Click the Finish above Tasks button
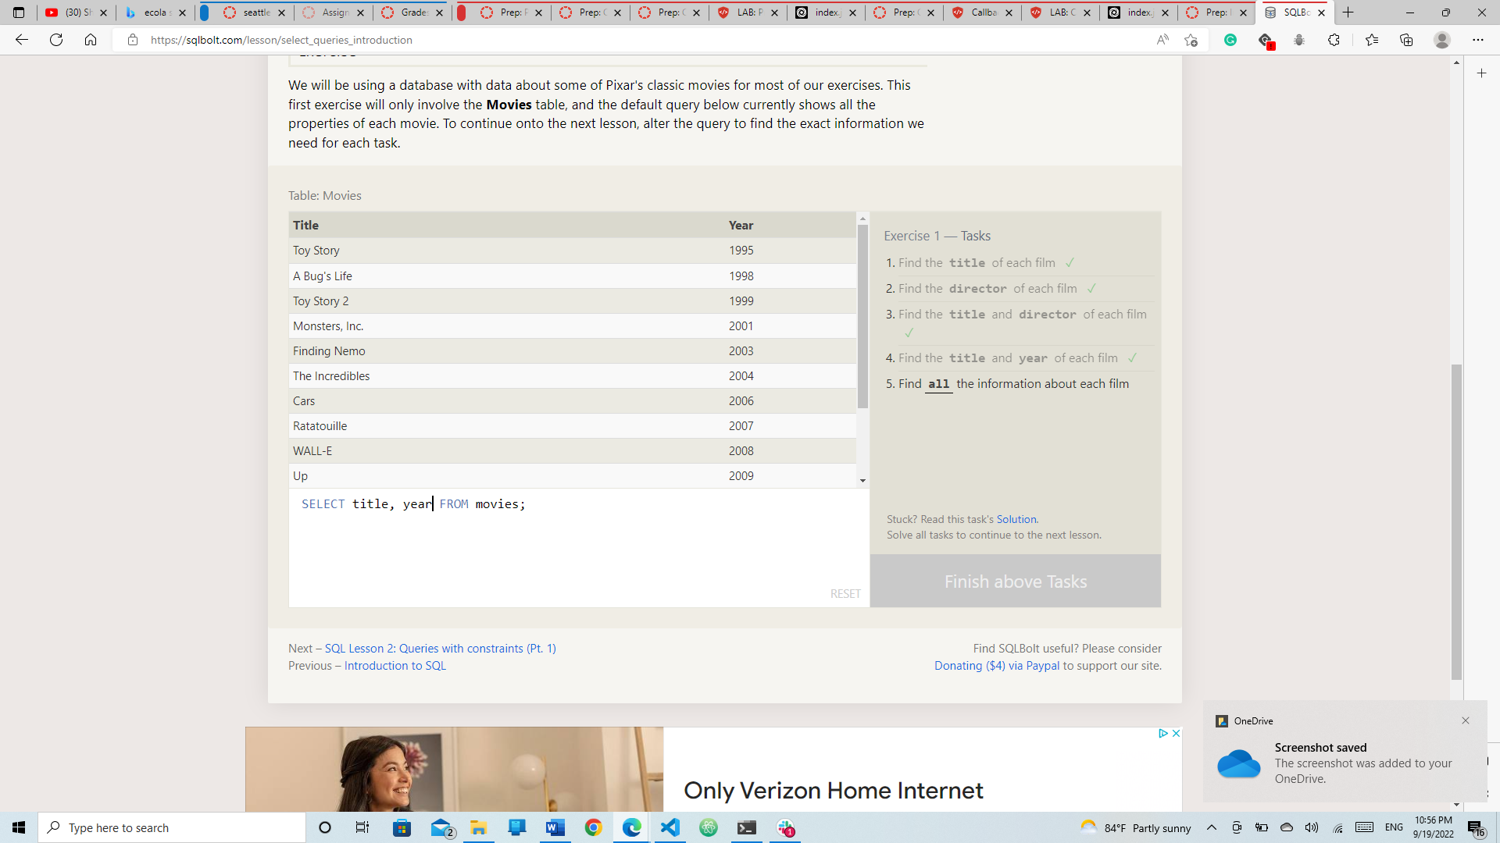This screenshot has height=843, width=1500. tap(1015, 581)
